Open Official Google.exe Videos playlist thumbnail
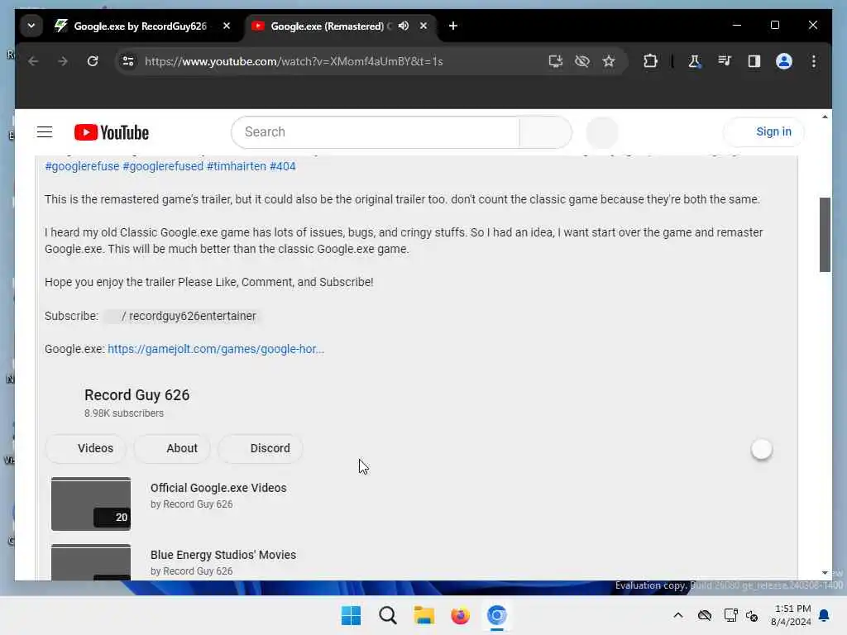The width and height of the screenshot is (847, 635). tap(91, 504)
